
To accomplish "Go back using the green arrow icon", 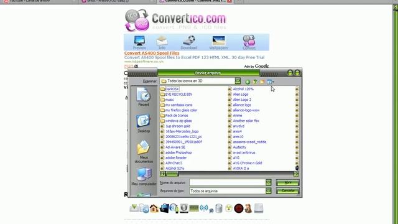I will [x=248, y=82].
